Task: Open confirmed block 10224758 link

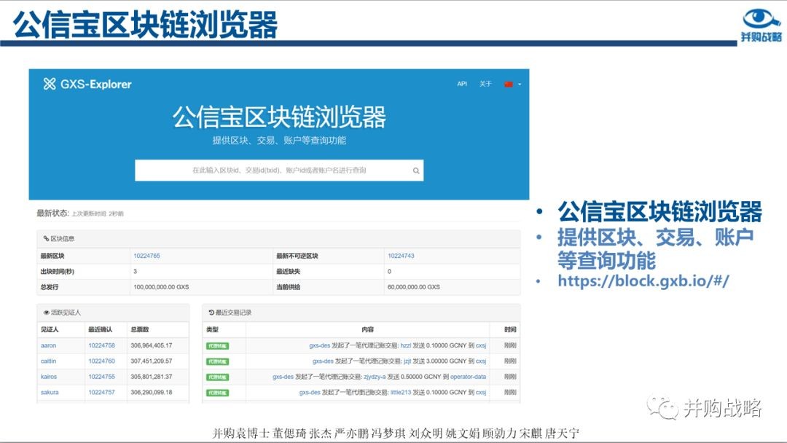Action: (101, 345)
